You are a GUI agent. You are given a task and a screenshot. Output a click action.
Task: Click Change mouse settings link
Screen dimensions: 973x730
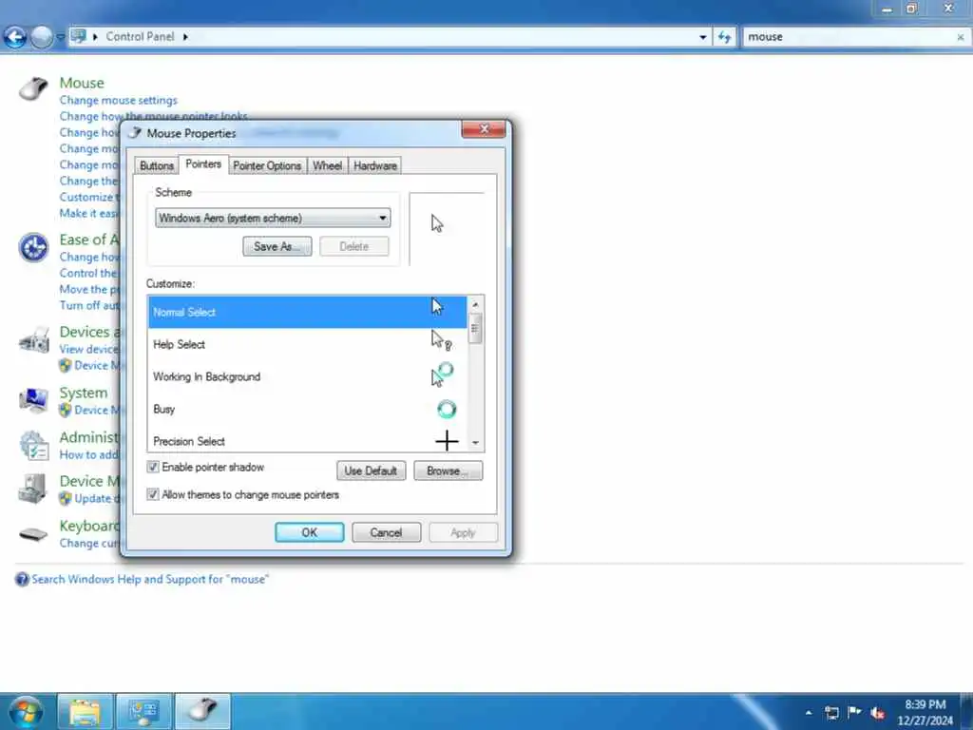[118, 100]
